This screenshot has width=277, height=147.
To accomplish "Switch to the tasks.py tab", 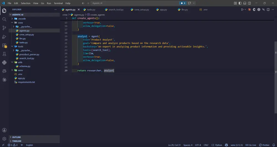I will [x=91, y=9].
